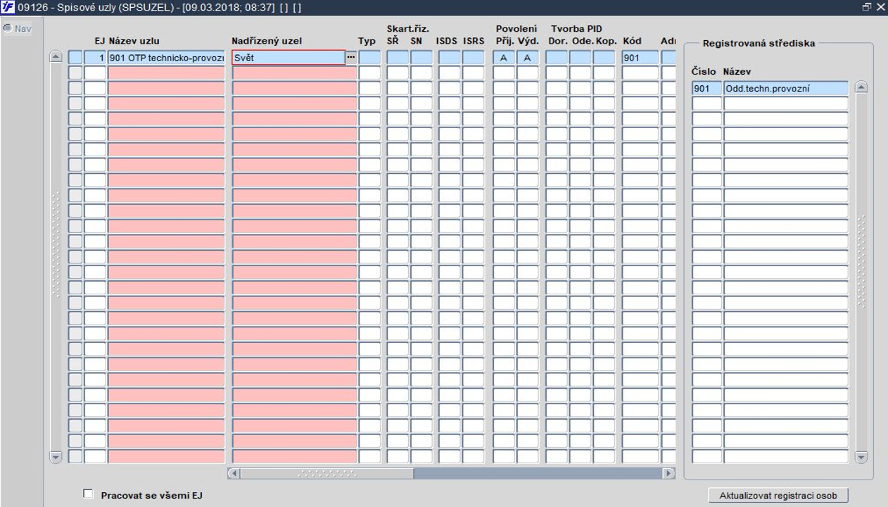Click the up arrow of main grid scrollbar

pyautogui.click(x=56, y=57)
